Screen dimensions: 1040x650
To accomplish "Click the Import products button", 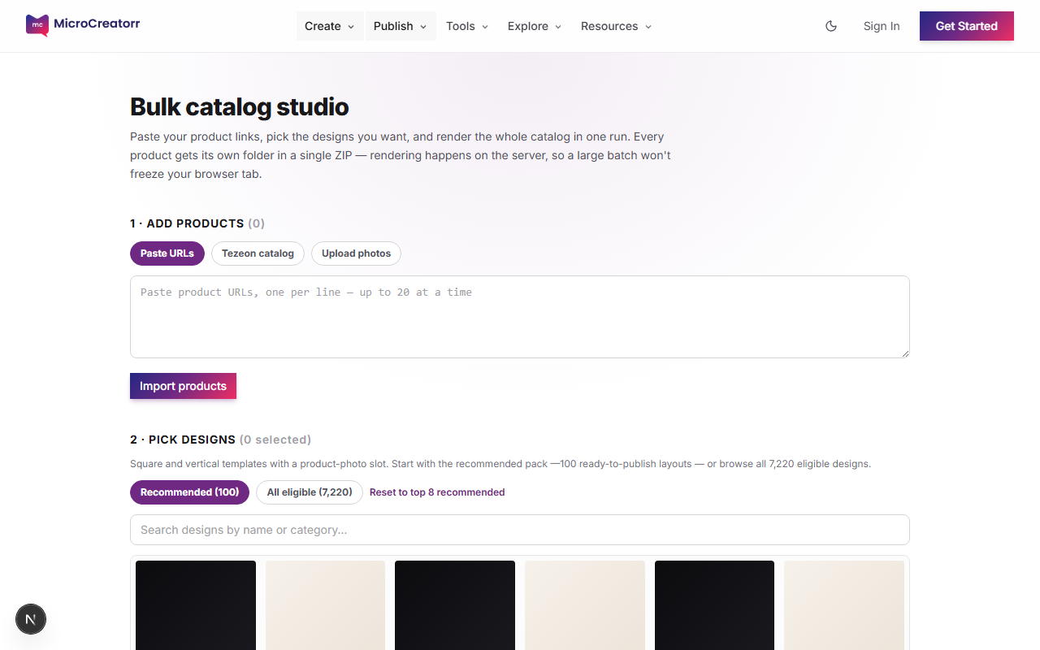I will (x=183, y=386).
